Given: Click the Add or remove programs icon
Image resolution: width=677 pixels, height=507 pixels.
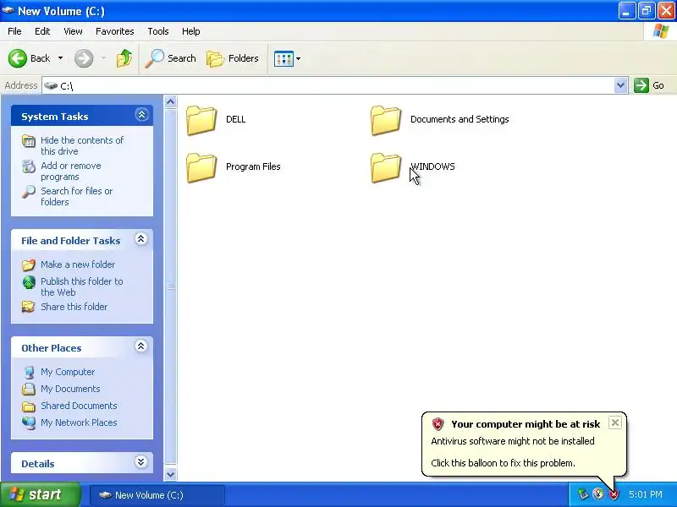Looking at the screenshot, I should [x=29, y=166].
